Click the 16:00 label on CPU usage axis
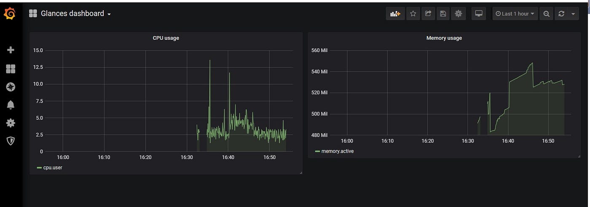 [63, 157]
